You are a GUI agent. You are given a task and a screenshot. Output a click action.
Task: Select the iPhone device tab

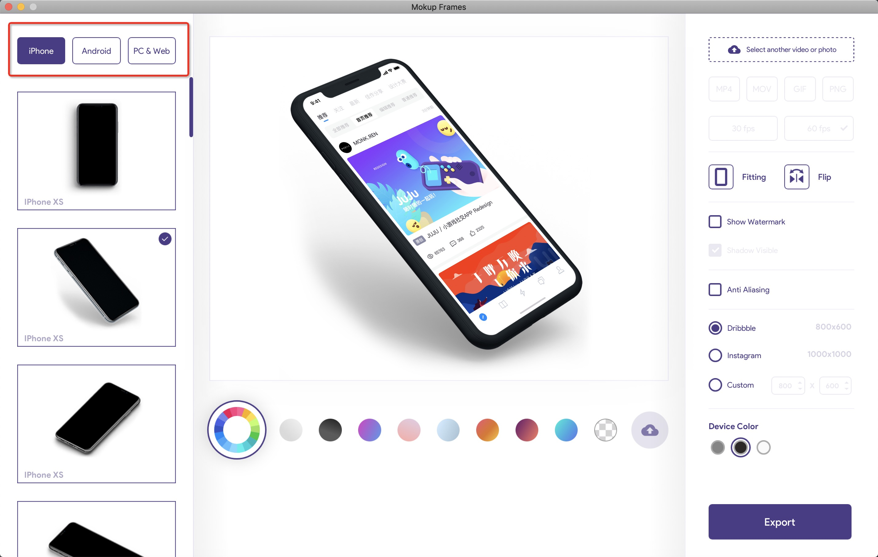(41, 51)
